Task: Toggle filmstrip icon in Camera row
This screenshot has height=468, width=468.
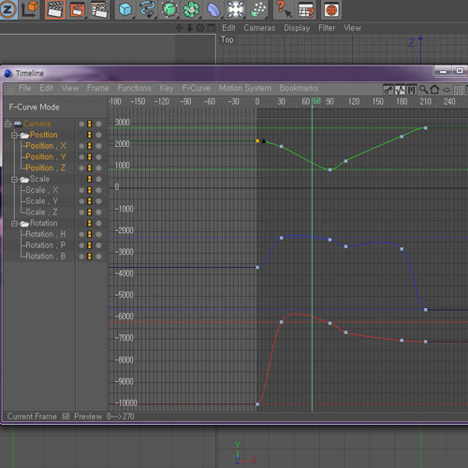Action: 90,124
